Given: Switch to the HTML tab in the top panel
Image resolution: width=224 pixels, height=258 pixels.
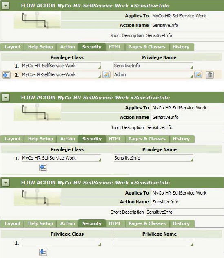Looking at the screenshot, I should click(x=115, y=47).
